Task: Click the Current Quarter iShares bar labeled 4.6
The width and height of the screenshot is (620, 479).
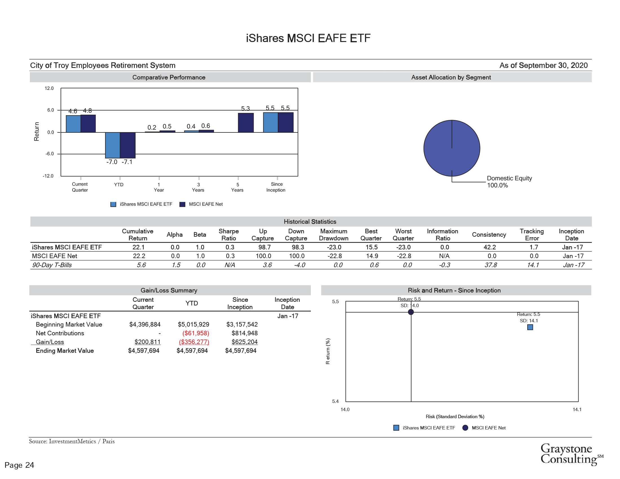Action: click(x=73, y=124)
